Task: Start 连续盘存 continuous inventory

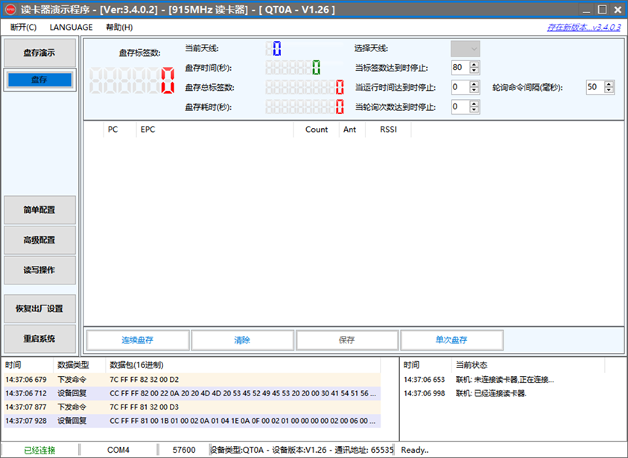Action: click(x=138, y=340)
